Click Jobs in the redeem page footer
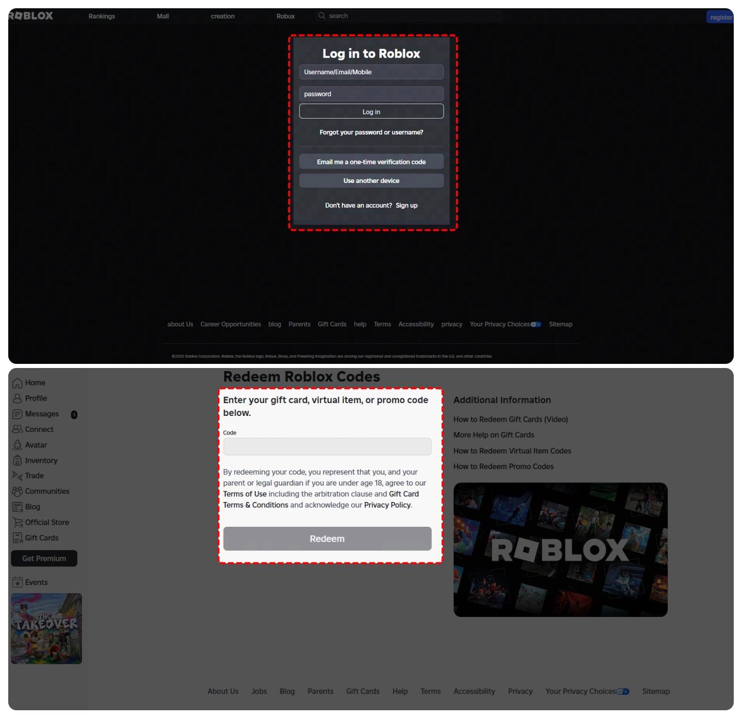Viewport: 742px width, 719px height. (x=259, y=692)
